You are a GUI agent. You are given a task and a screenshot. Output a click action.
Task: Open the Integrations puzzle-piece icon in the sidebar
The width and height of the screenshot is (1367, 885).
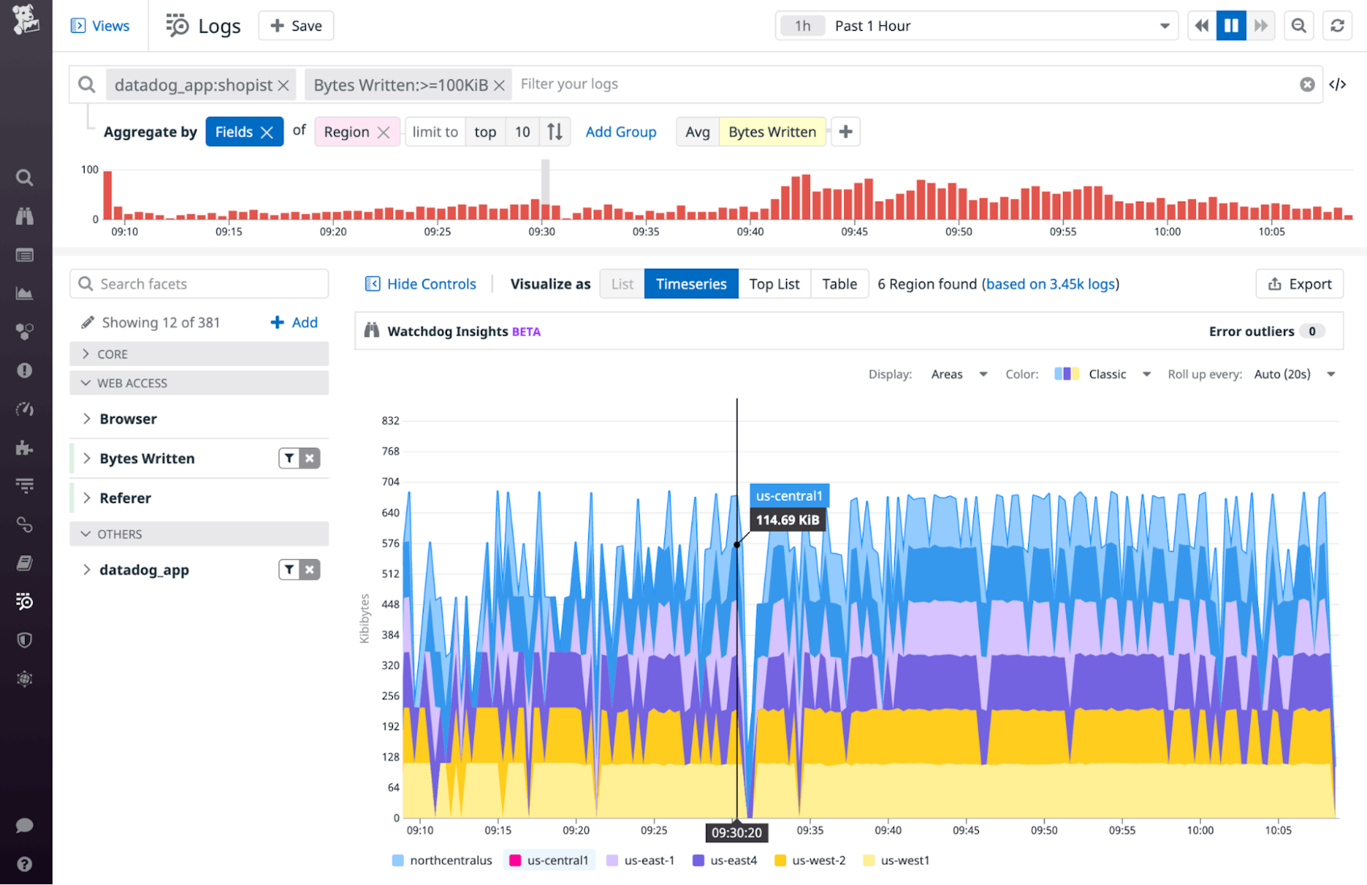click(x=24, y=448)
